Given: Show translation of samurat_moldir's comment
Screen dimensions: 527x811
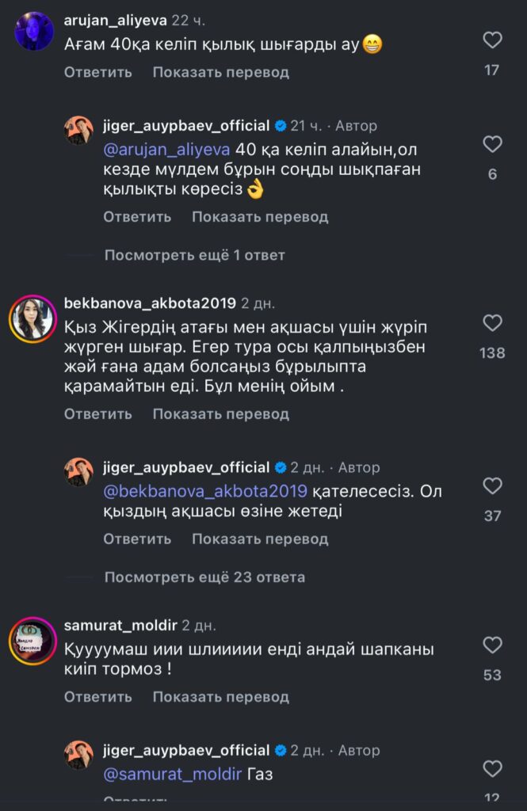Looking at the screenshot, I should 220,697.
